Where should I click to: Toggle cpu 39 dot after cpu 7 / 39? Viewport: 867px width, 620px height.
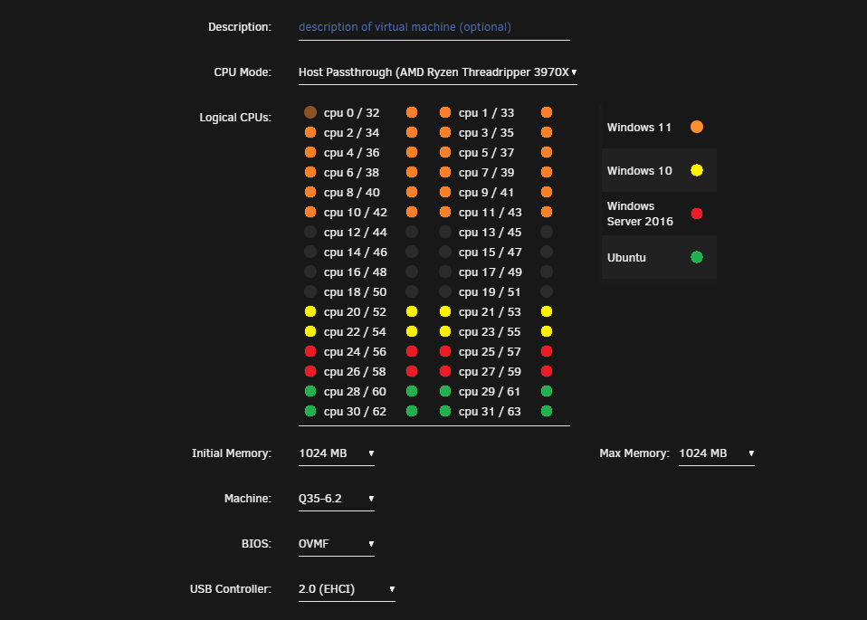click(x=547, y=173)
